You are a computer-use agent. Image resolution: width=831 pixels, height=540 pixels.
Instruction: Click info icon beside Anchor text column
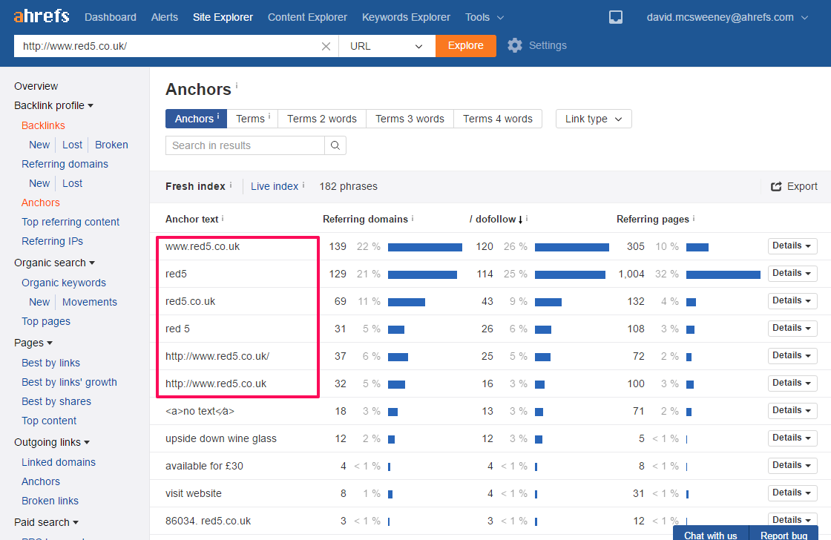(x=223, y=218)
